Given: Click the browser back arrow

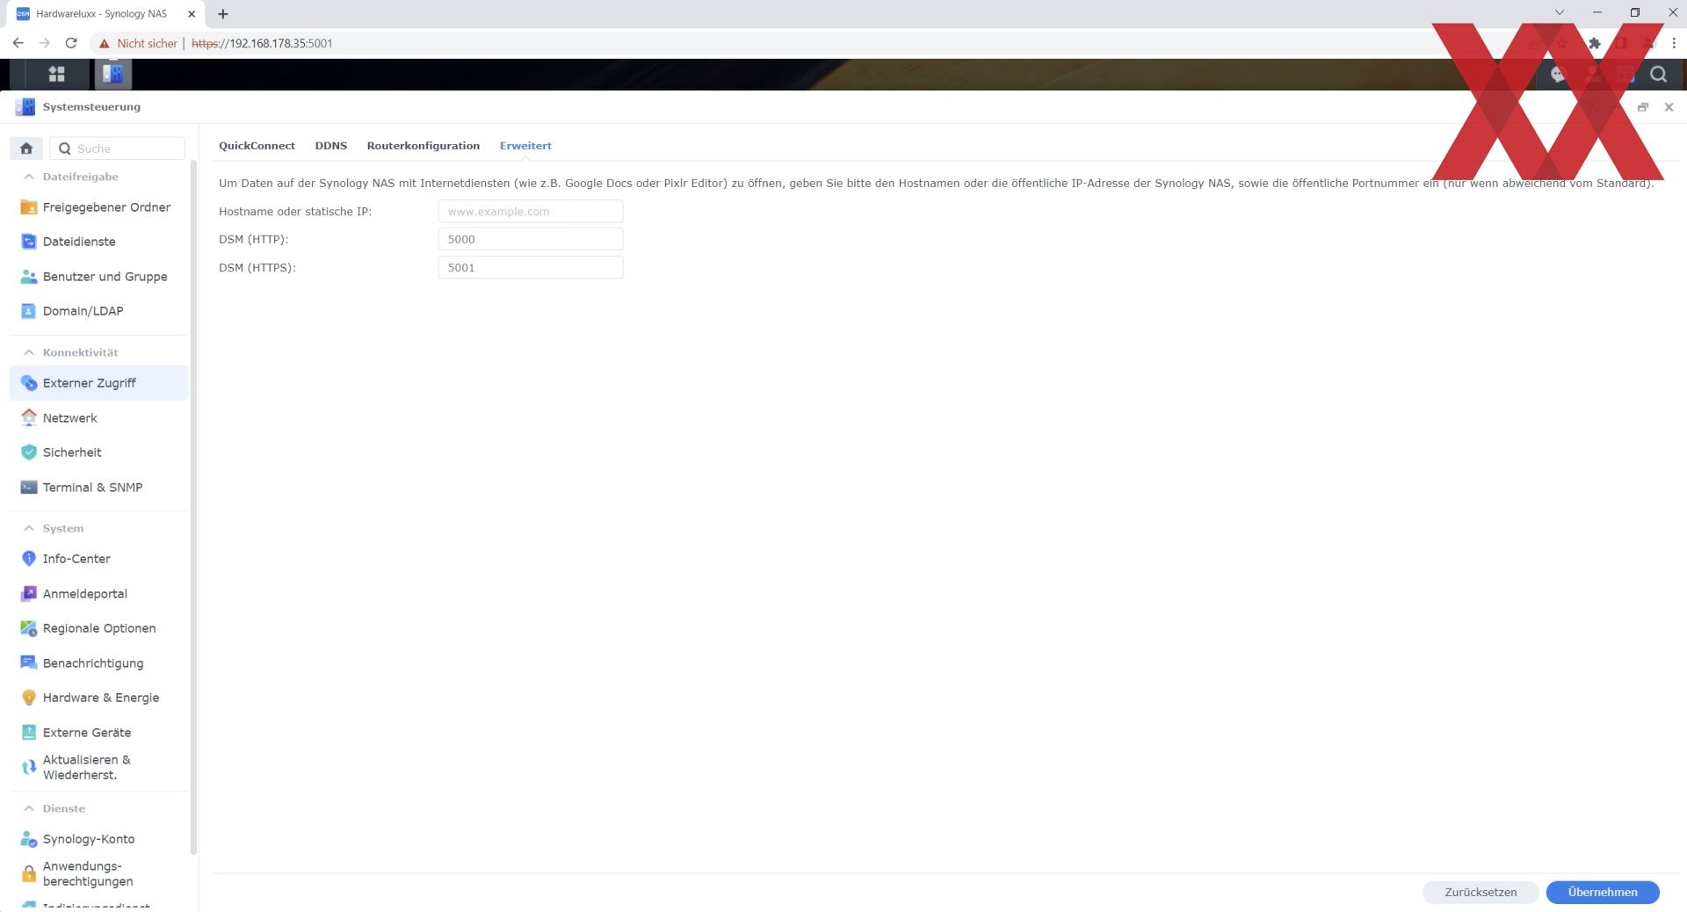Looking at the screenshot, I should click(x=18, y=43).
